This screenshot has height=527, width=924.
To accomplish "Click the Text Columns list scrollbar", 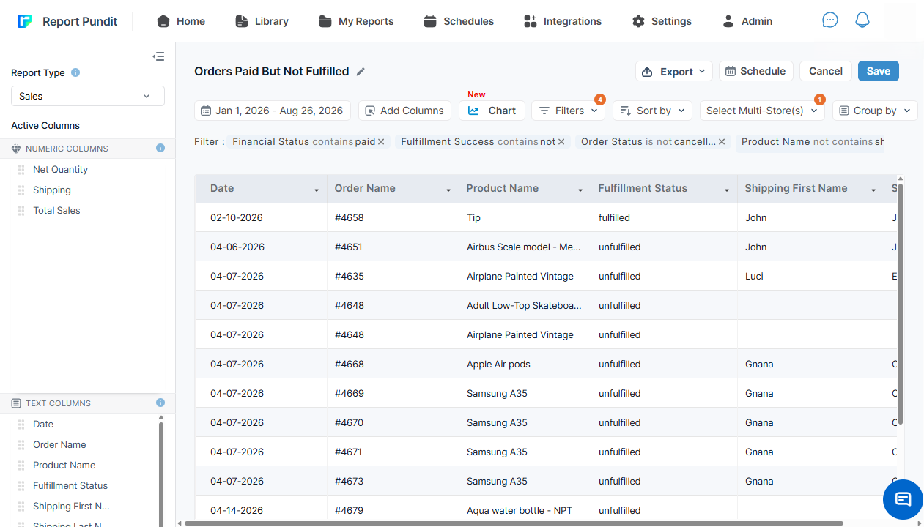I will (160, 476).
